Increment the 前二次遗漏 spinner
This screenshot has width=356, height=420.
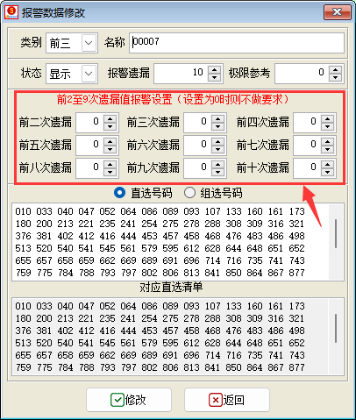pos(110,119)
